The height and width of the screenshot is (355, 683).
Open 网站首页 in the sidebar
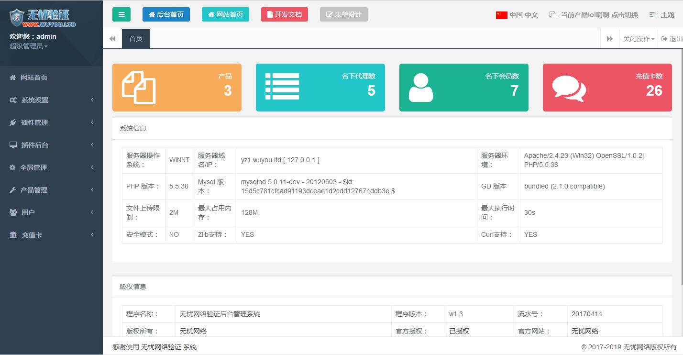(x=33, y=78)
